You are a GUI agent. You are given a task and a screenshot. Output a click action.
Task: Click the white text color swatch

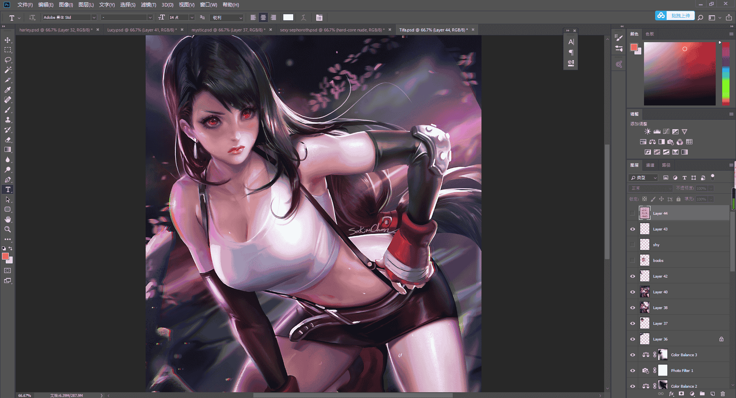[x=288, y=17]
